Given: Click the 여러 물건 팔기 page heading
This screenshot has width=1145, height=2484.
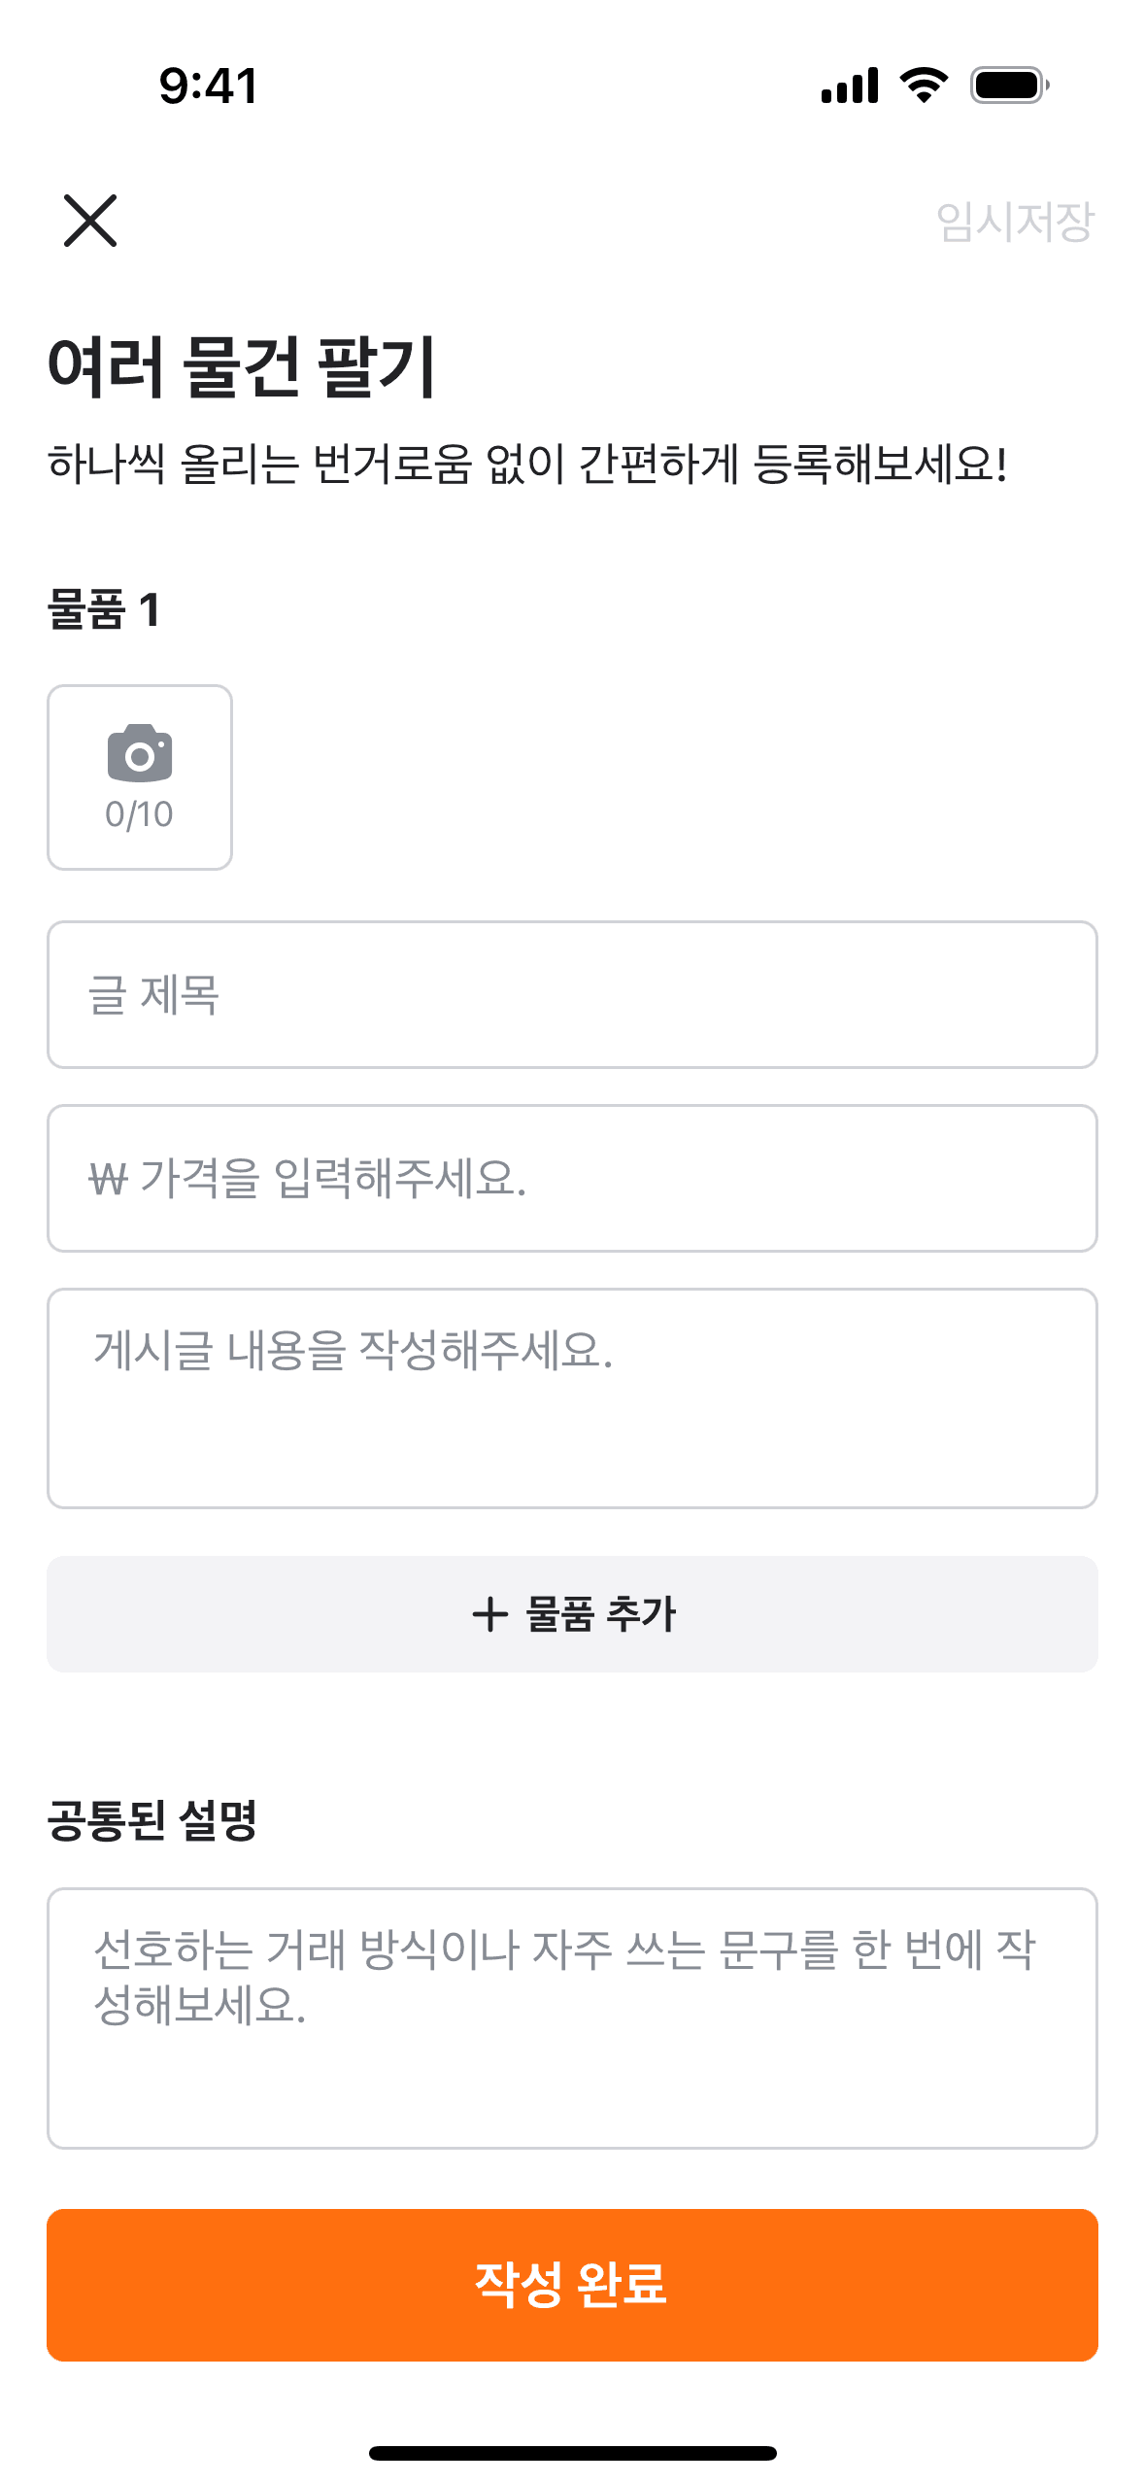Looking at the screenshot, I should click(x=242, y=366).
